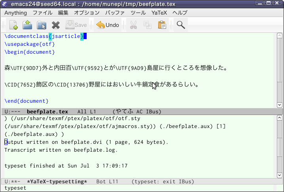Click the clipboard Paste icon
Screen dimensions: 284x192
point(162,25)
